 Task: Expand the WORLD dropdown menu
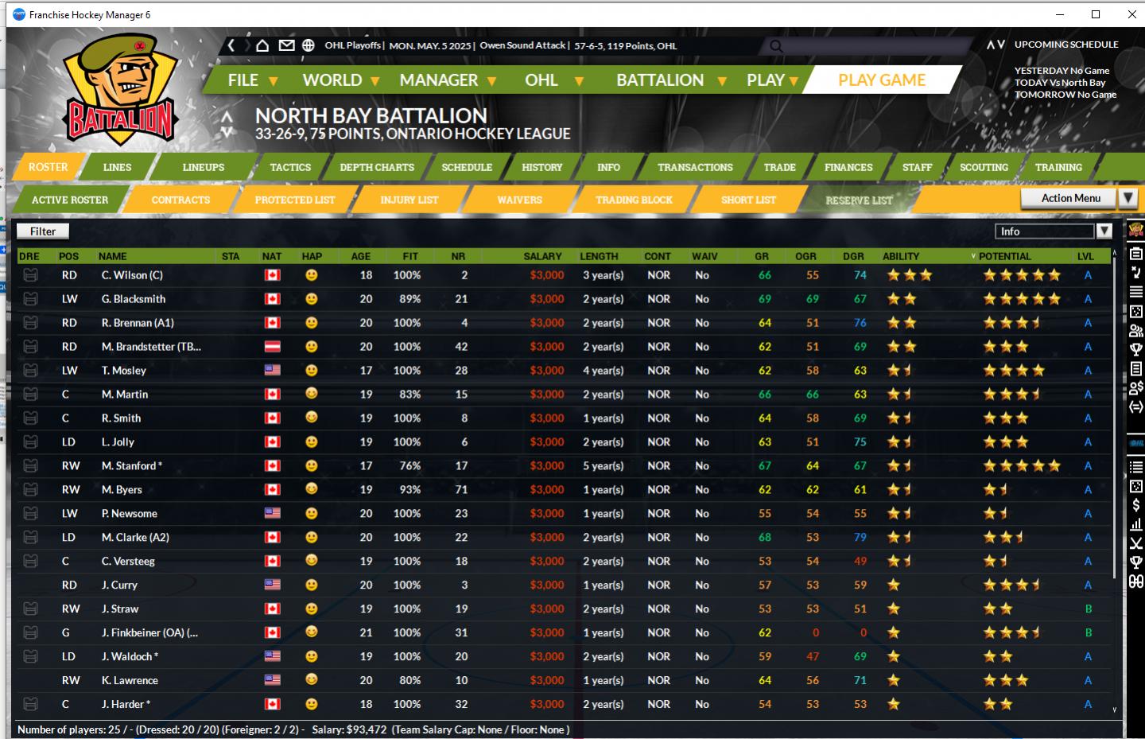click(340, 80)
